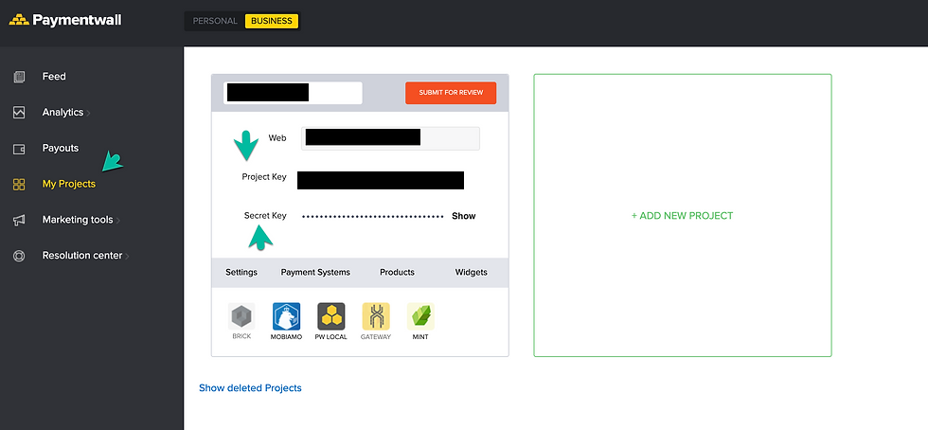Expand the Marketing tools submenu chevron
This screenshot has height=430, width=928.
click(117, 221)
